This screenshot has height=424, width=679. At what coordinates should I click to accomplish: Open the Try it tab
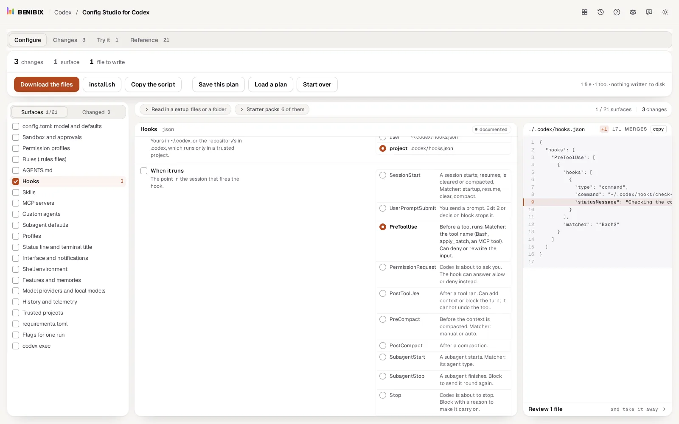pos(108,40)
